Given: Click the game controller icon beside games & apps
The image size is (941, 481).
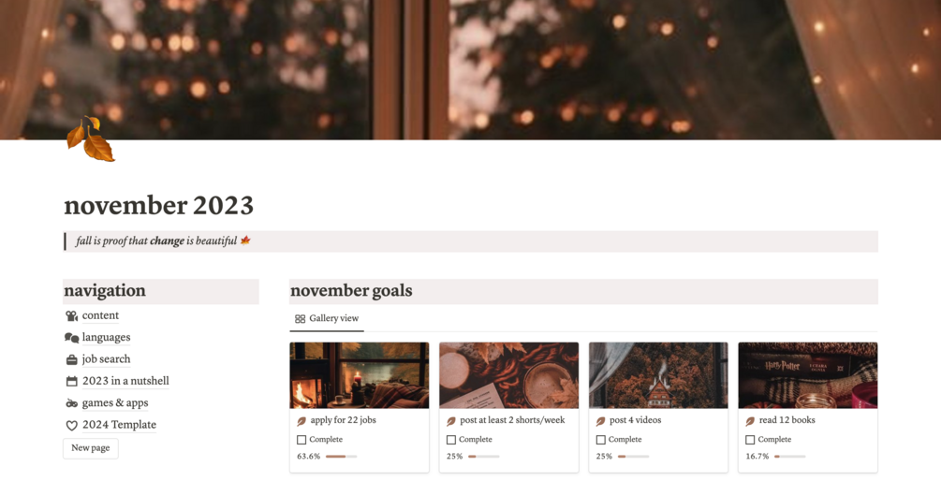Looking at the screenshot, I should 71,403.
